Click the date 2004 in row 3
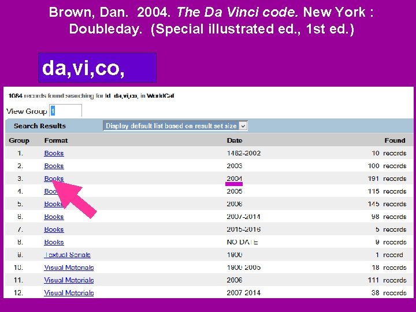The image size is (416, 312). [234, 179]
